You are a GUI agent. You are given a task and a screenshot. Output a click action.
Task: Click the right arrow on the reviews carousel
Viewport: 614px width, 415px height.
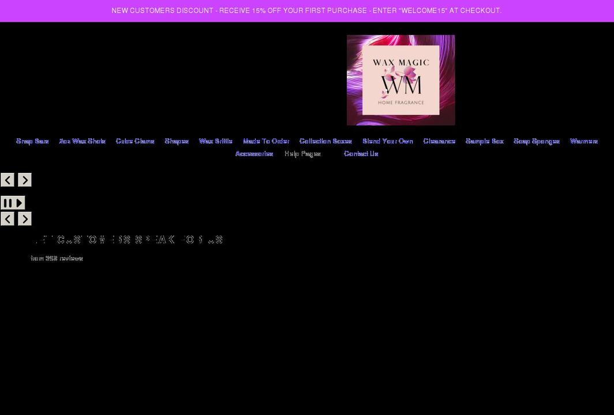coord(24,218)
